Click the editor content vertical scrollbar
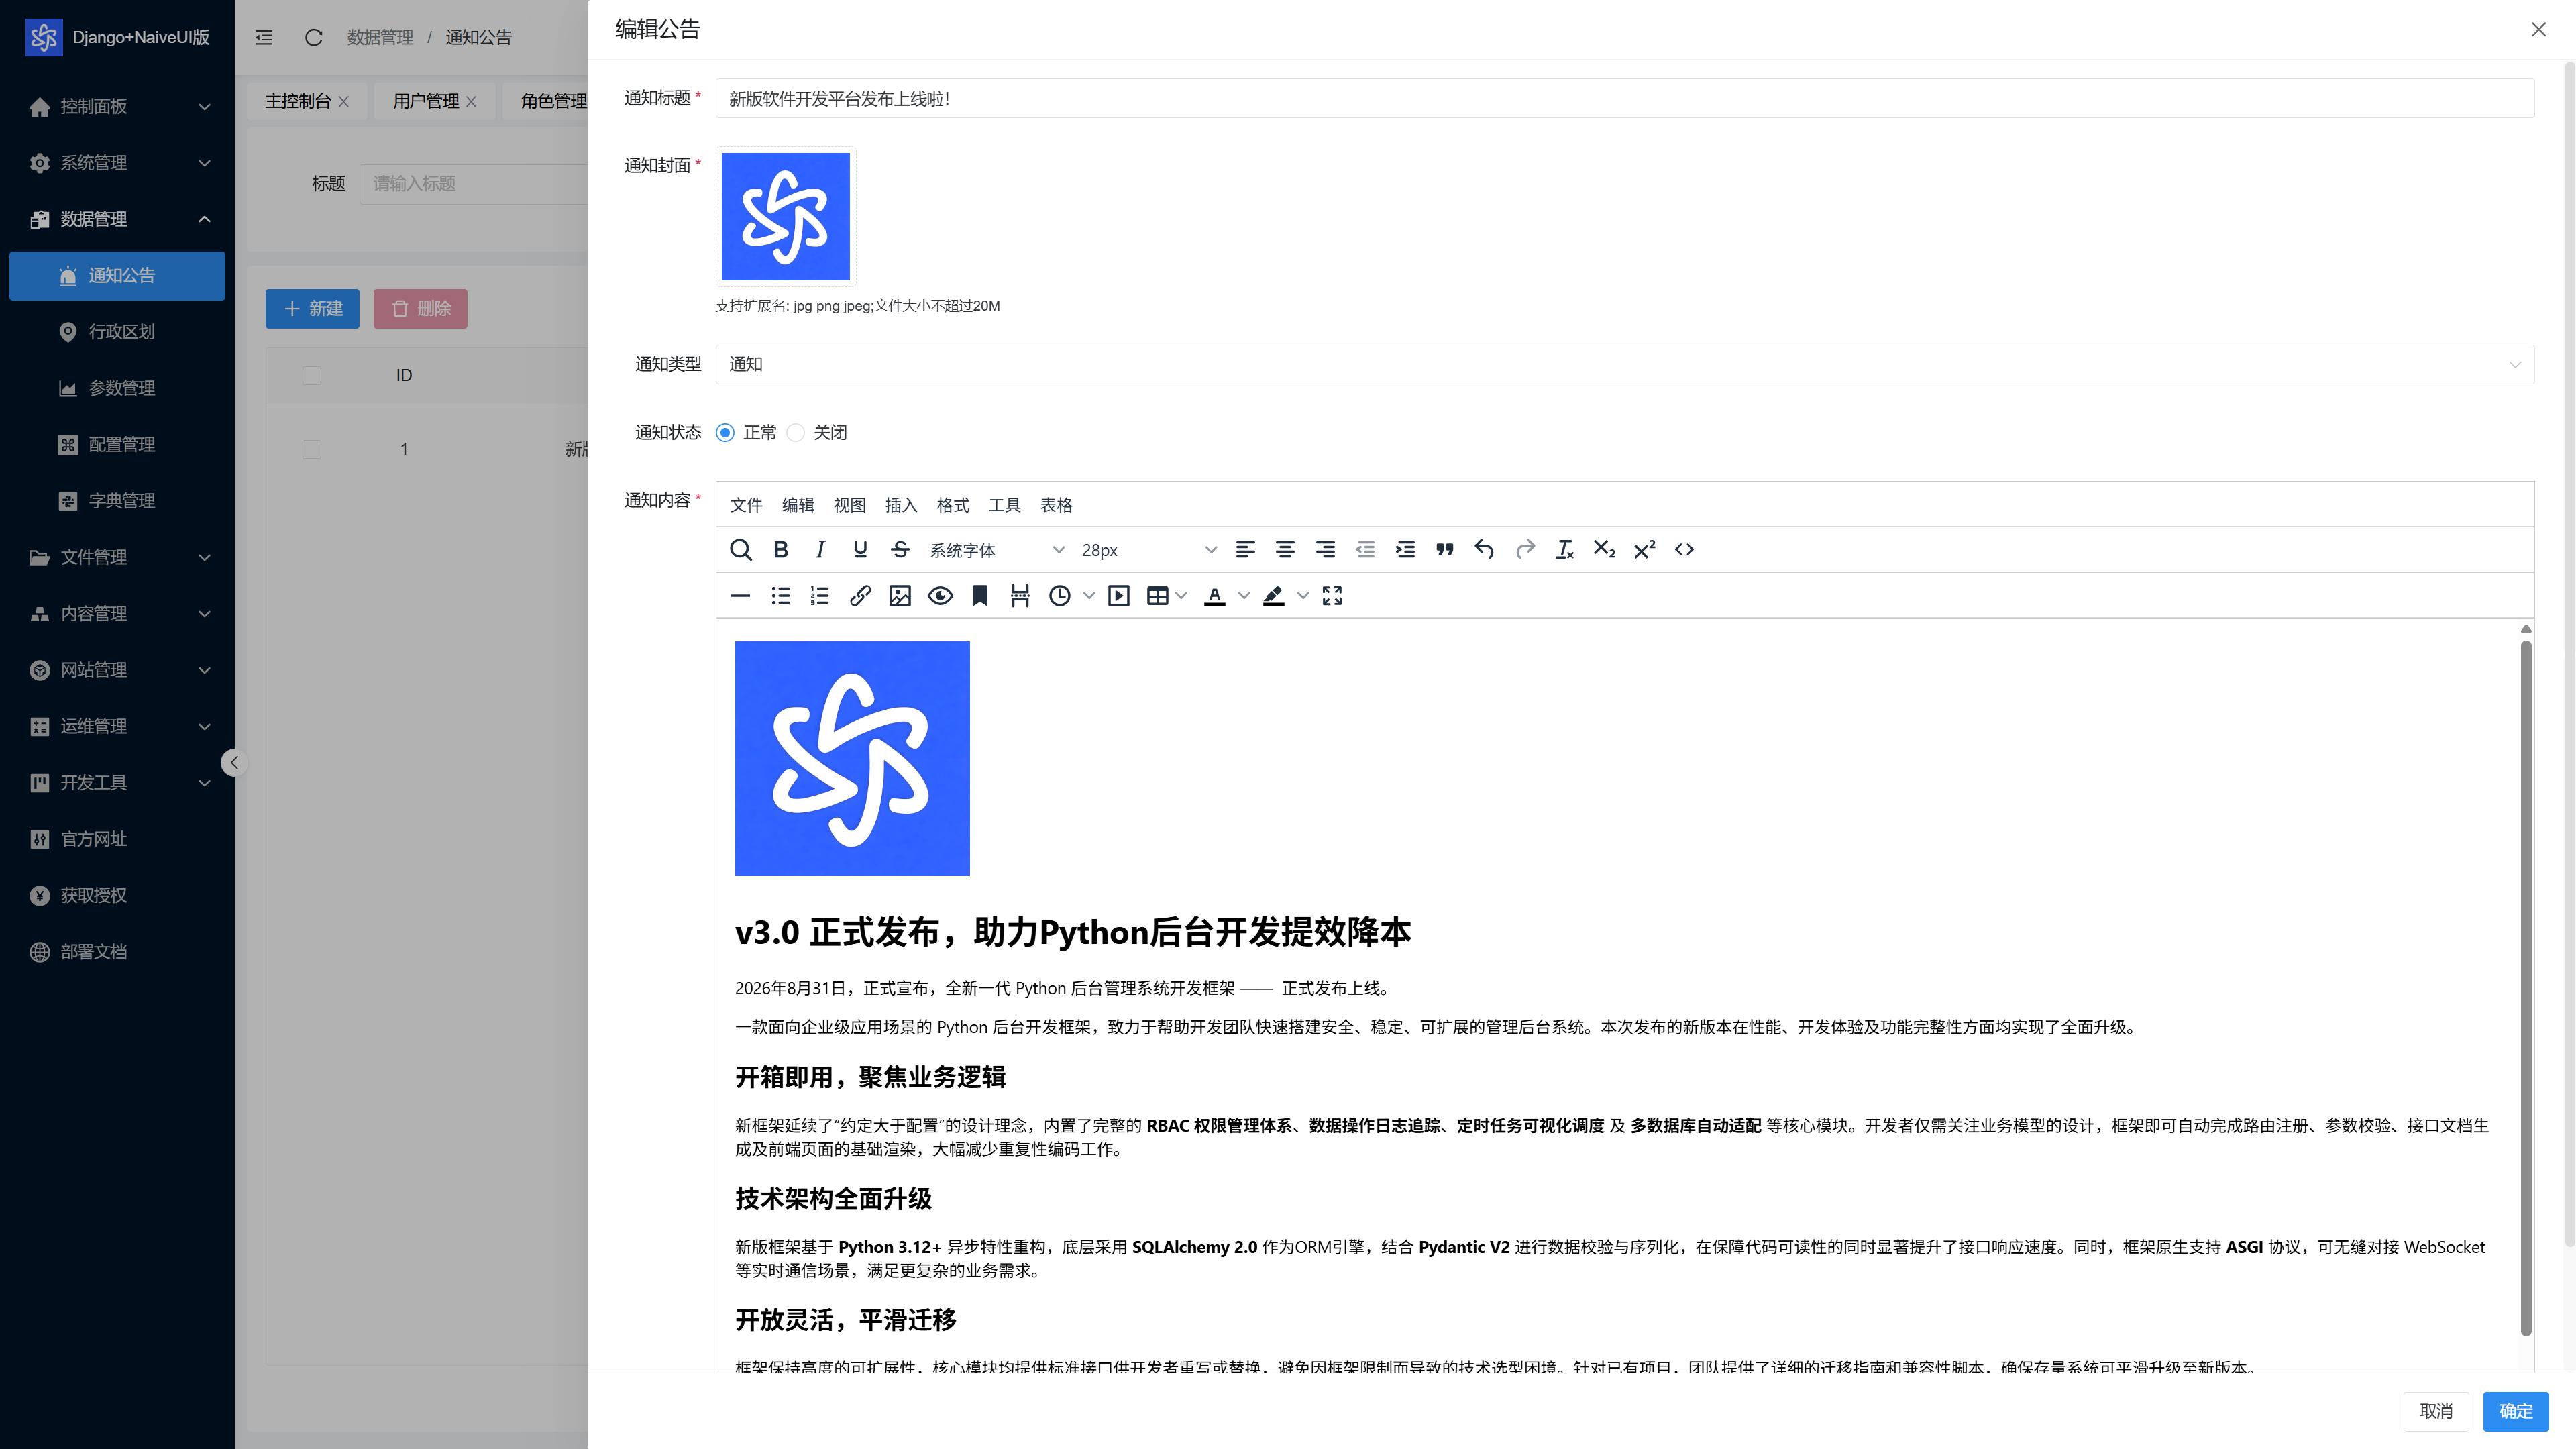 click(2526, 988)
